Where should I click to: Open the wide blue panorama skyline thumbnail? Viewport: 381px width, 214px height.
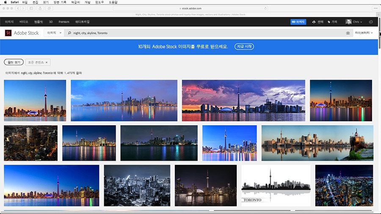(x=124, y=101)
